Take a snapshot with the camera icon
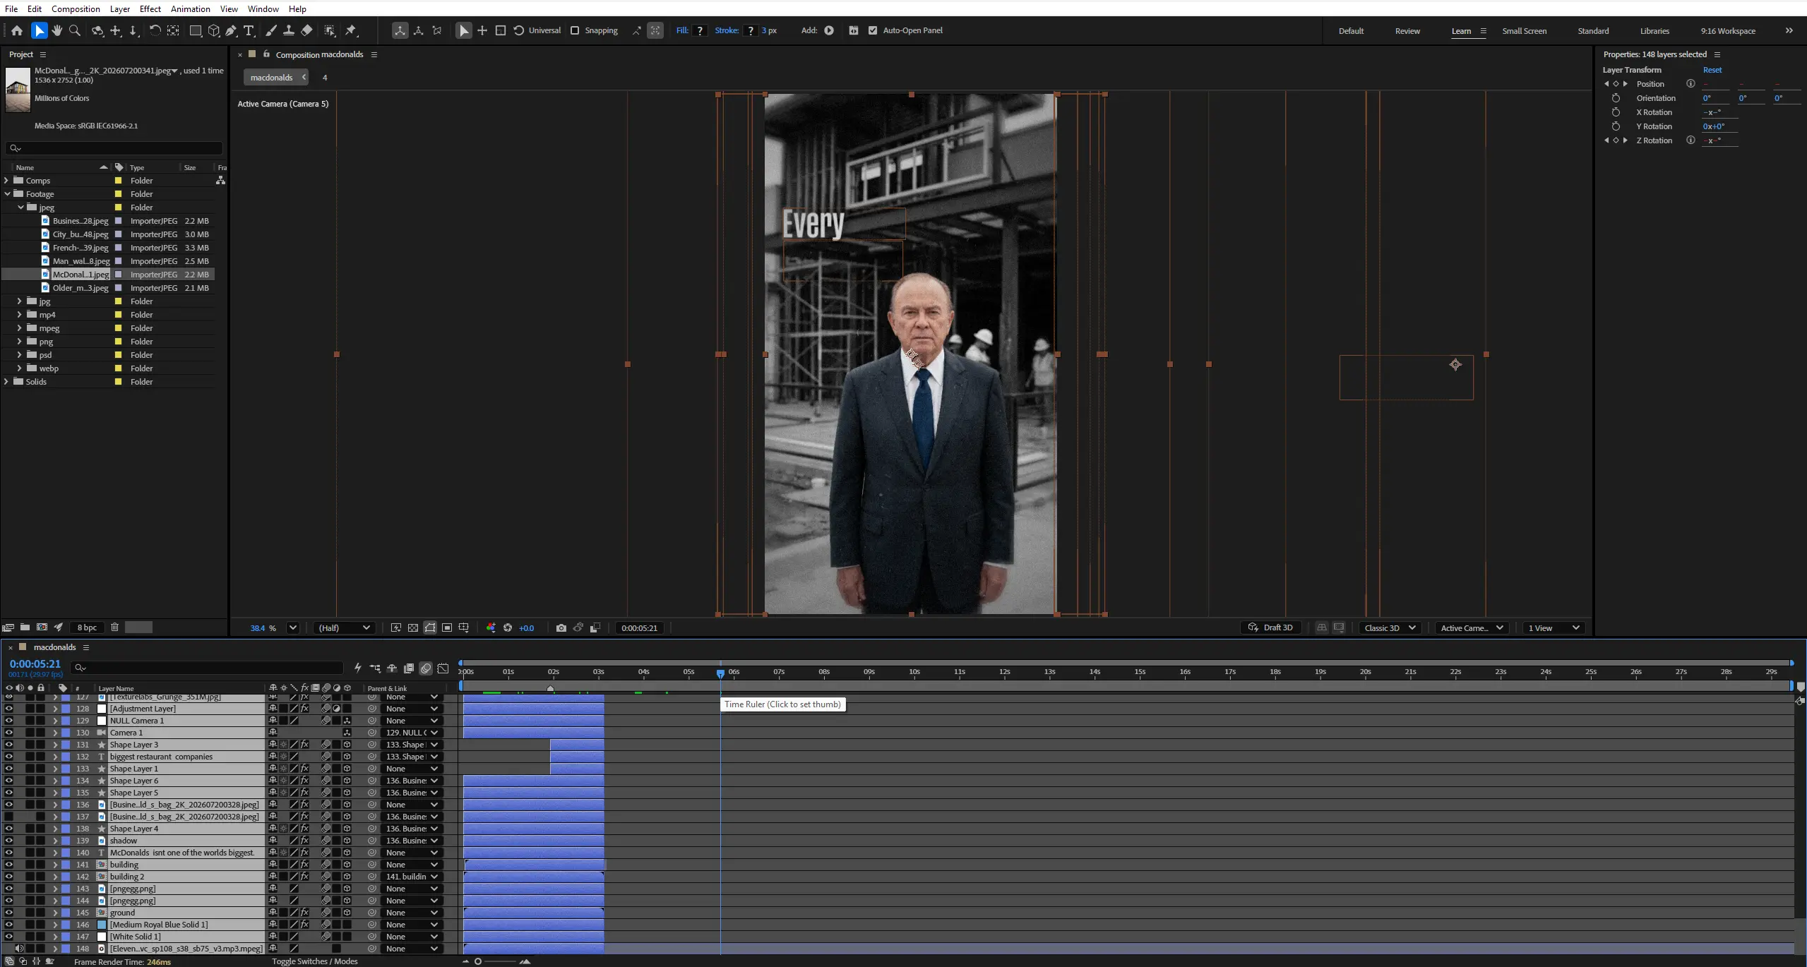 pyautogui.click(x=561, y=627)
